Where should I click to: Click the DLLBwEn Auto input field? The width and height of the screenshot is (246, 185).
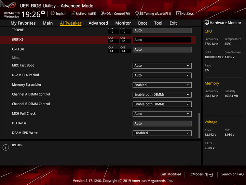pos(162,123)
